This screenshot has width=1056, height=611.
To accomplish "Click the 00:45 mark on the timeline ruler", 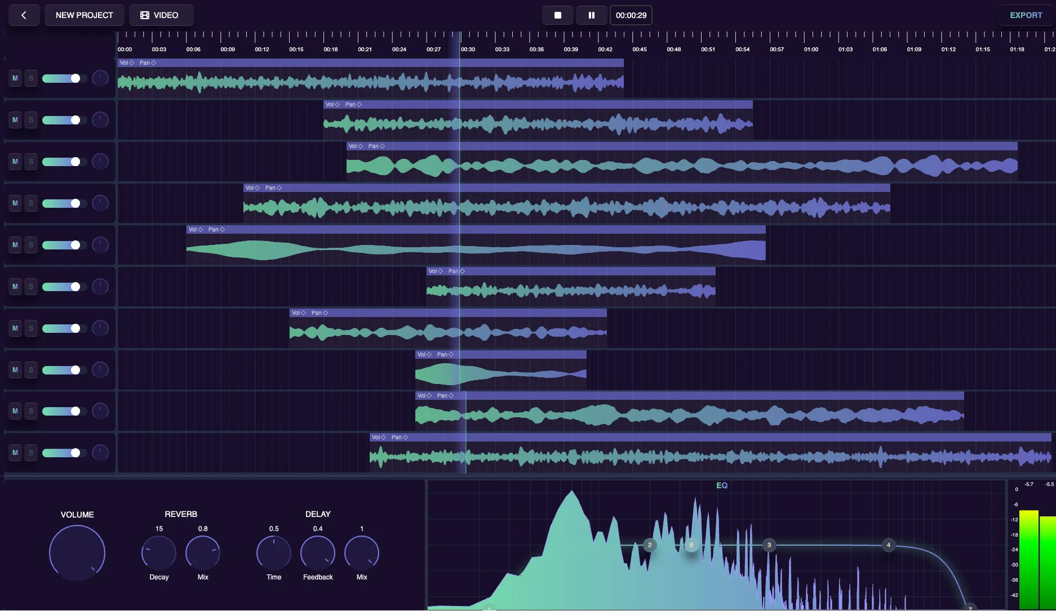I will pos(640,50).
